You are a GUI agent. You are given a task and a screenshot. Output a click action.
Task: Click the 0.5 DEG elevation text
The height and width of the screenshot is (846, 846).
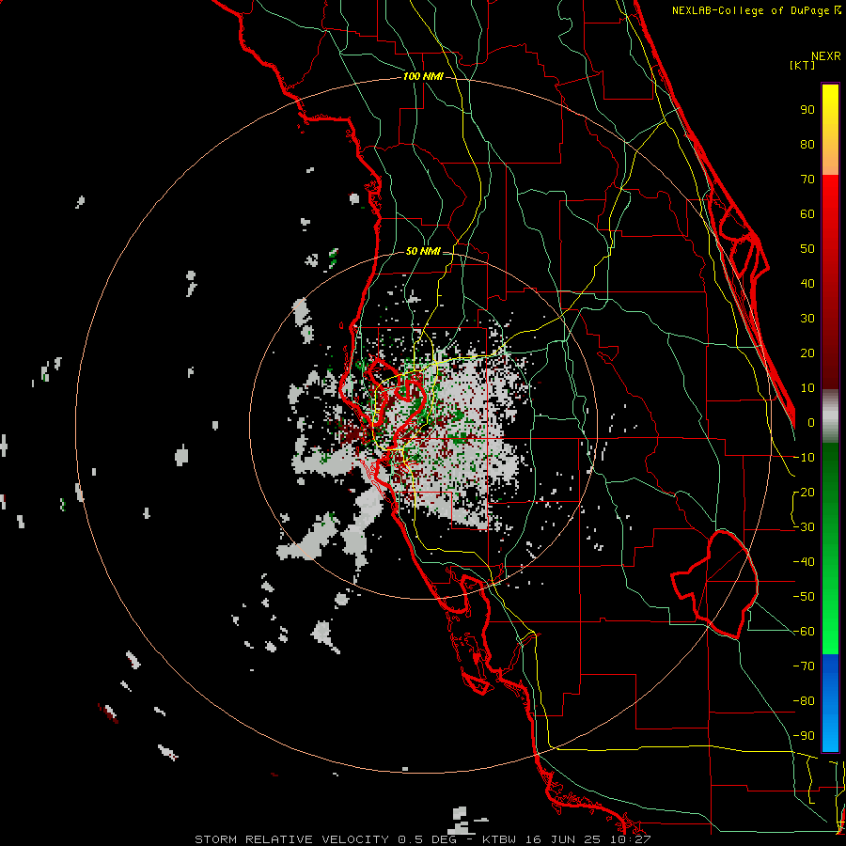coord(428,839)
